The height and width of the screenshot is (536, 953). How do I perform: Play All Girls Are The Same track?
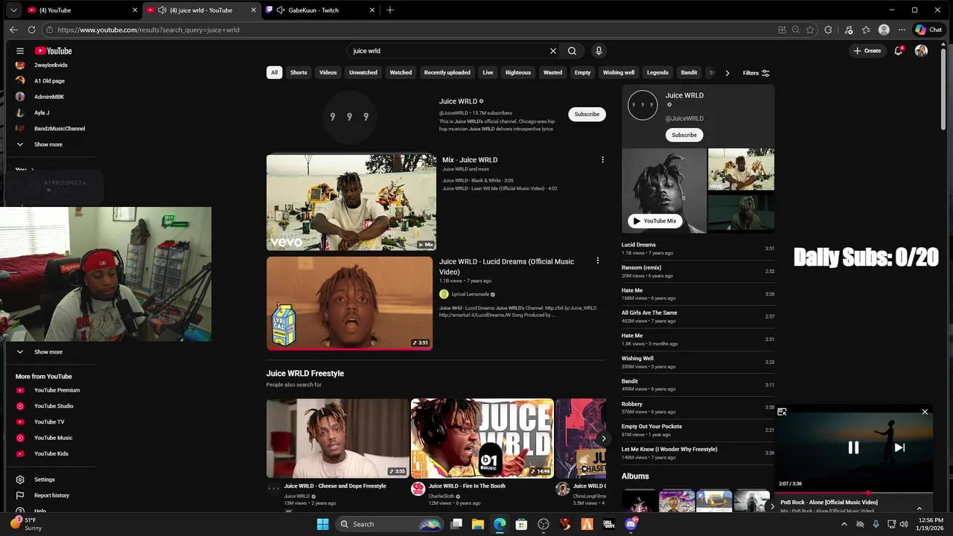(x=698, y=316)
